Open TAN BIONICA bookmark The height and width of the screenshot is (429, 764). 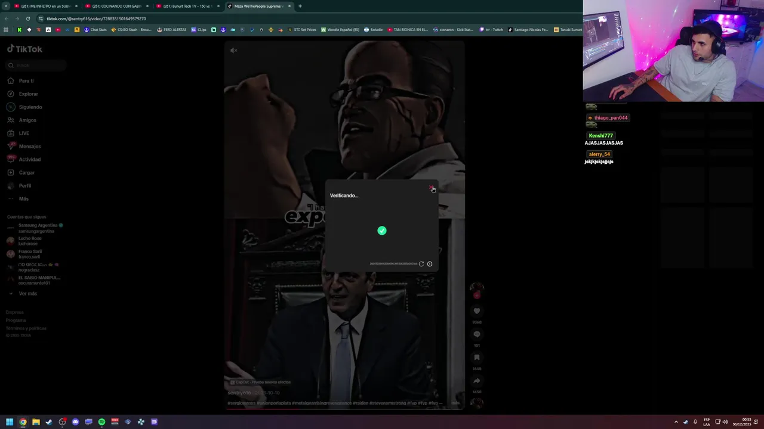click(x=408, y=30)
